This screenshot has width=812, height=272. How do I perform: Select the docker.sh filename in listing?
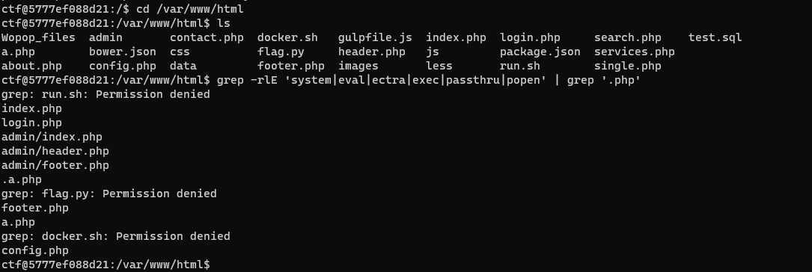287,38
